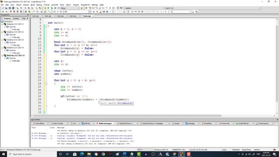
Task: Click the Run to cursor debug icon
Action: click(90, 8)
